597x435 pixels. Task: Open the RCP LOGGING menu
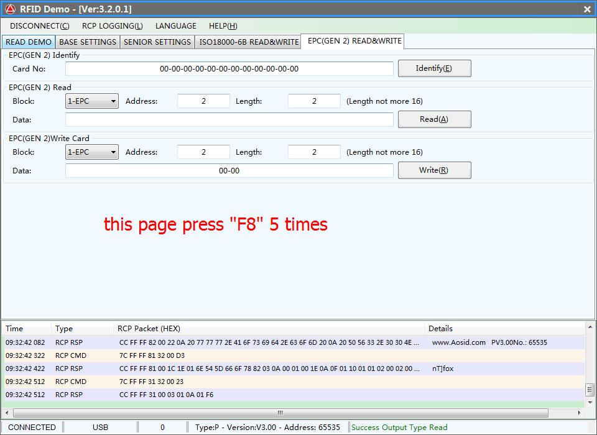112,26
